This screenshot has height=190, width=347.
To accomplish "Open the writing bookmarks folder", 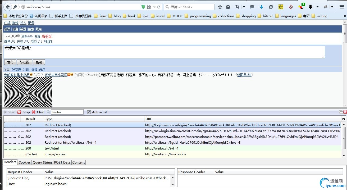I will click(x=319, y=16).
